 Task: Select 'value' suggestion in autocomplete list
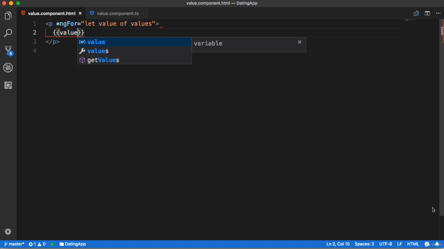tap(96, 42)
